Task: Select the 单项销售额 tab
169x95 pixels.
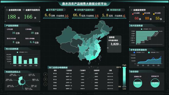Action: [115, 10]
